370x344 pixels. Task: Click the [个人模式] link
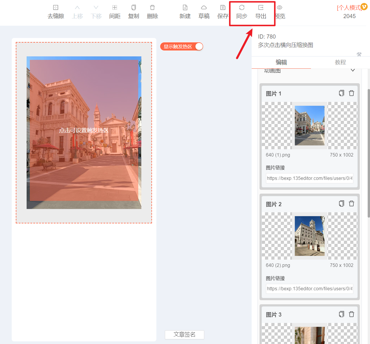click(x=349, y=8)
